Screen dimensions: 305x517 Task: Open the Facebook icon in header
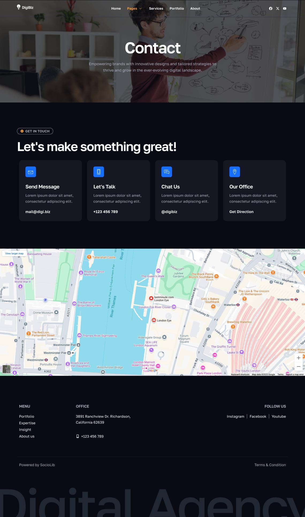click(271, 9)
